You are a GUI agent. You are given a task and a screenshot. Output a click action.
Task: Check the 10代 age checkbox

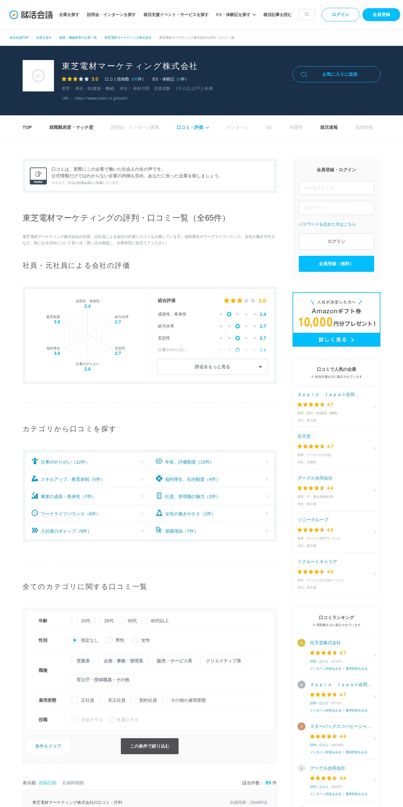pyautogui.click(x=75, y=621)
